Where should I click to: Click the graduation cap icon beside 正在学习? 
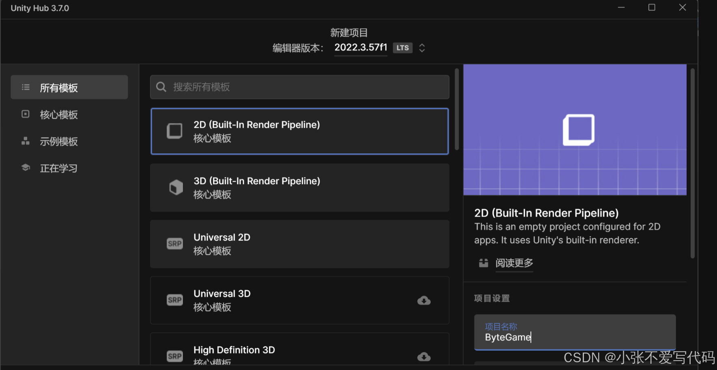pos(26,168)
